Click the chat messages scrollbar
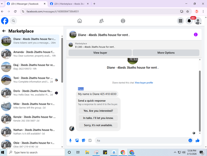207x156 pixels. [x=200, y=101]
